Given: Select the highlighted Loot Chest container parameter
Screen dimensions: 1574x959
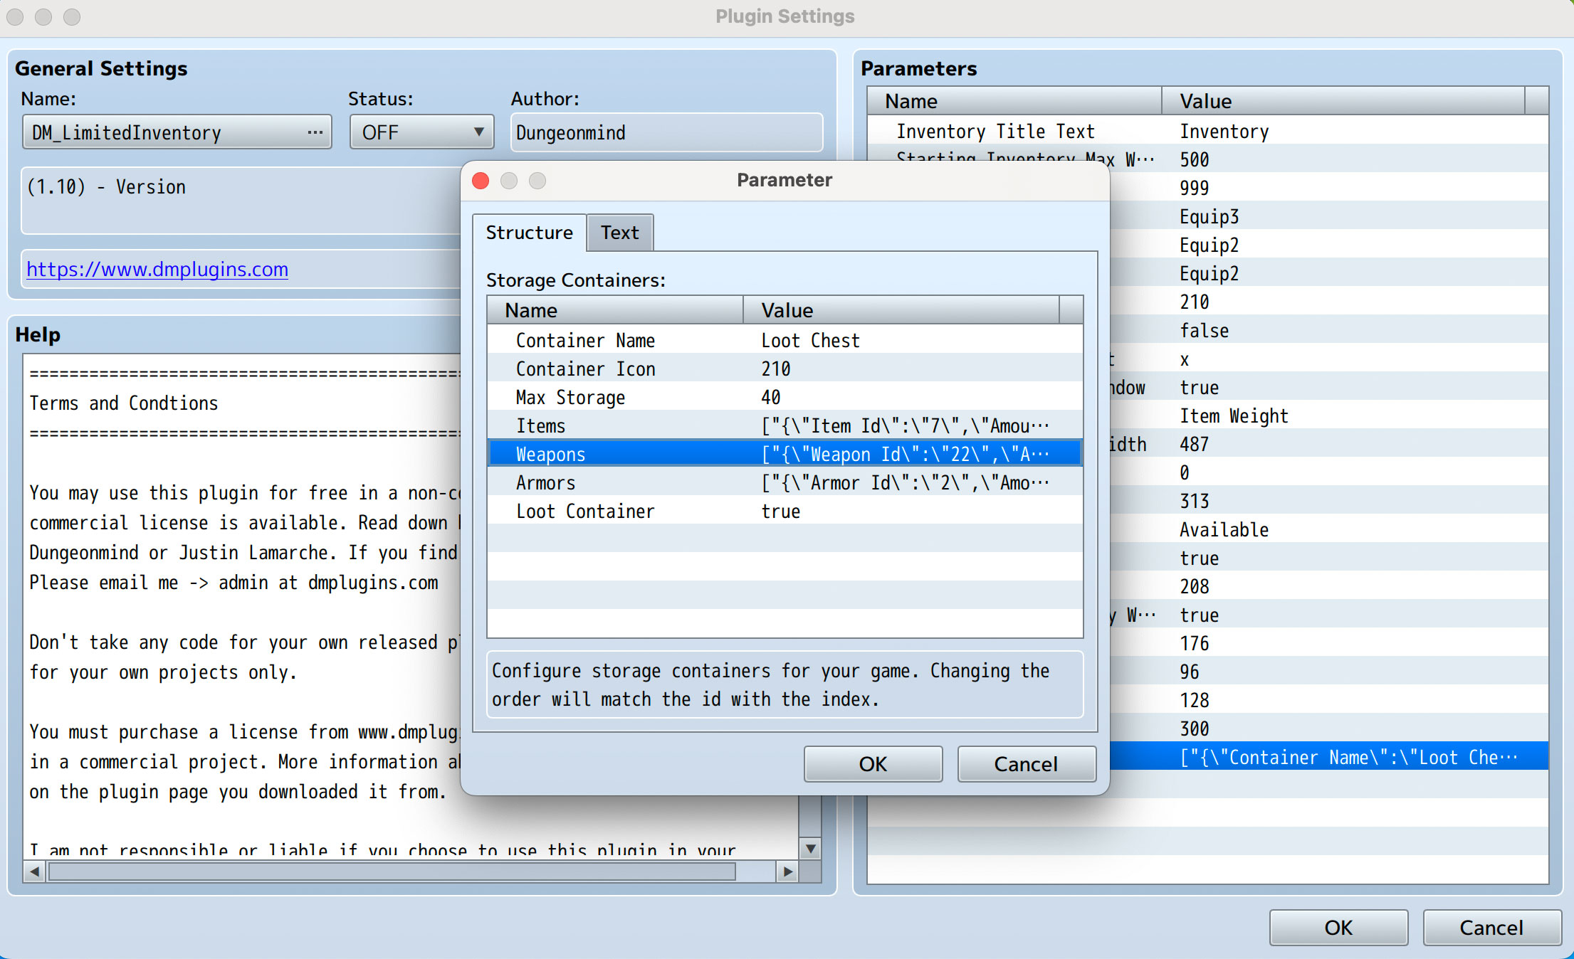Looking at the screenshot, I should (x=1328, y=757).
